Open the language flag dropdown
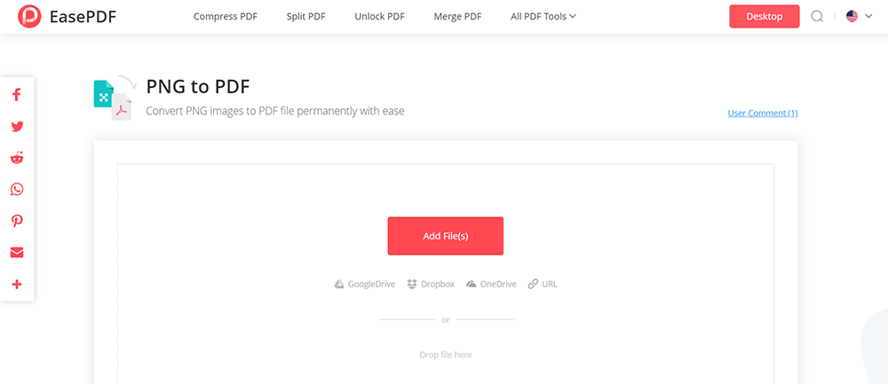This screenshot has height=384, width=888. pos(859,16)
